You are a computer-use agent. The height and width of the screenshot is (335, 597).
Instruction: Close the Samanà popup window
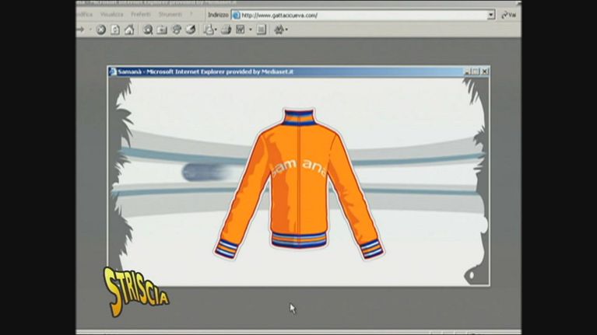(484, 72)
